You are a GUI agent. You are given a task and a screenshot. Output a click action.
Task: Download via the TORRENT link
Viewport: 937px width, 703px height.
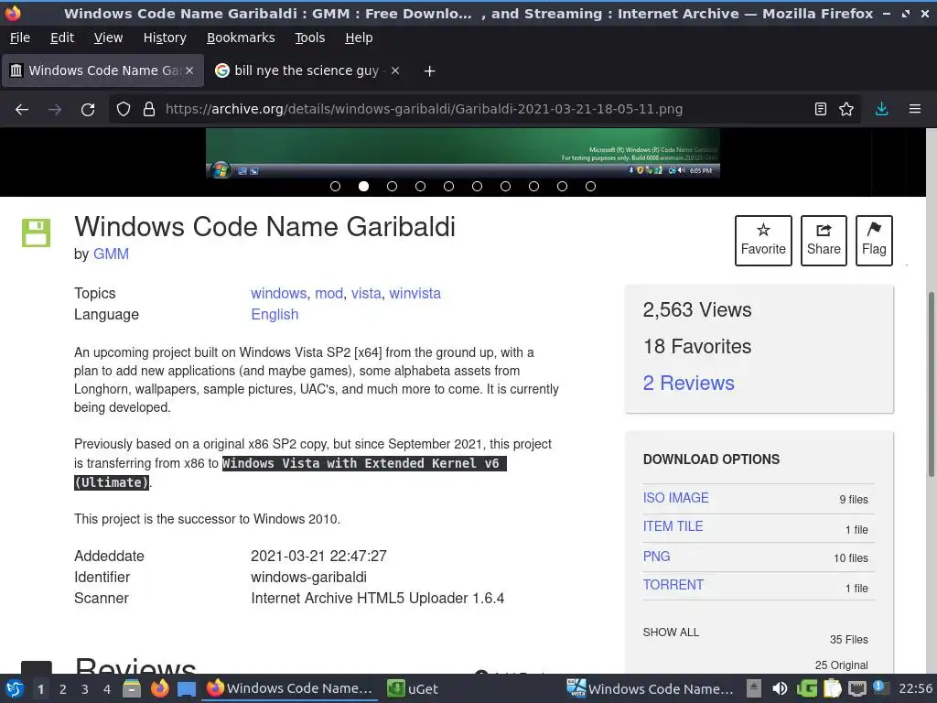[673, 585]
